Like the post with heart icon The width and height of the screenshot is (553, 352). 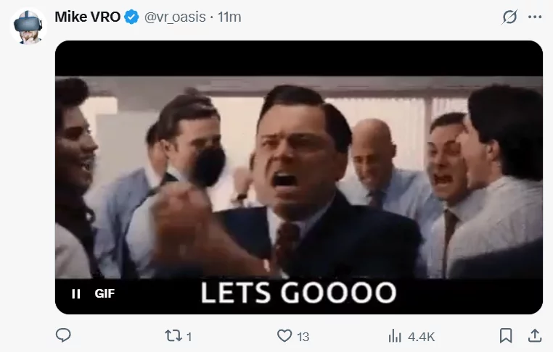284,336
